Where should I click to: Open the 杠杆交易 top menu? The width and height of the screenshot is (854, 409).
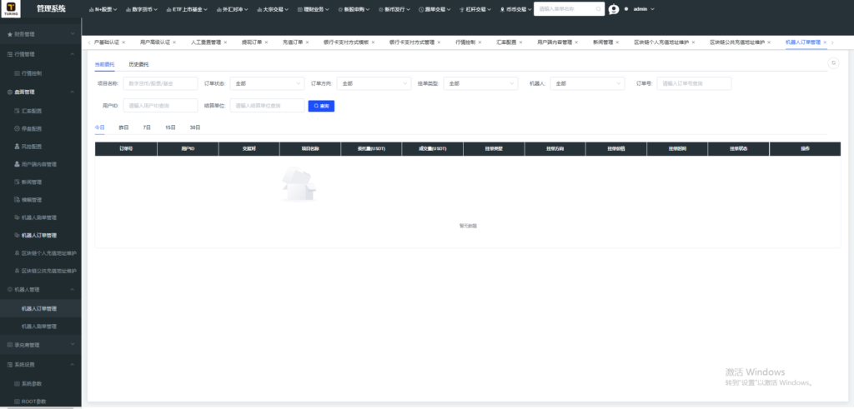[475, 9]
